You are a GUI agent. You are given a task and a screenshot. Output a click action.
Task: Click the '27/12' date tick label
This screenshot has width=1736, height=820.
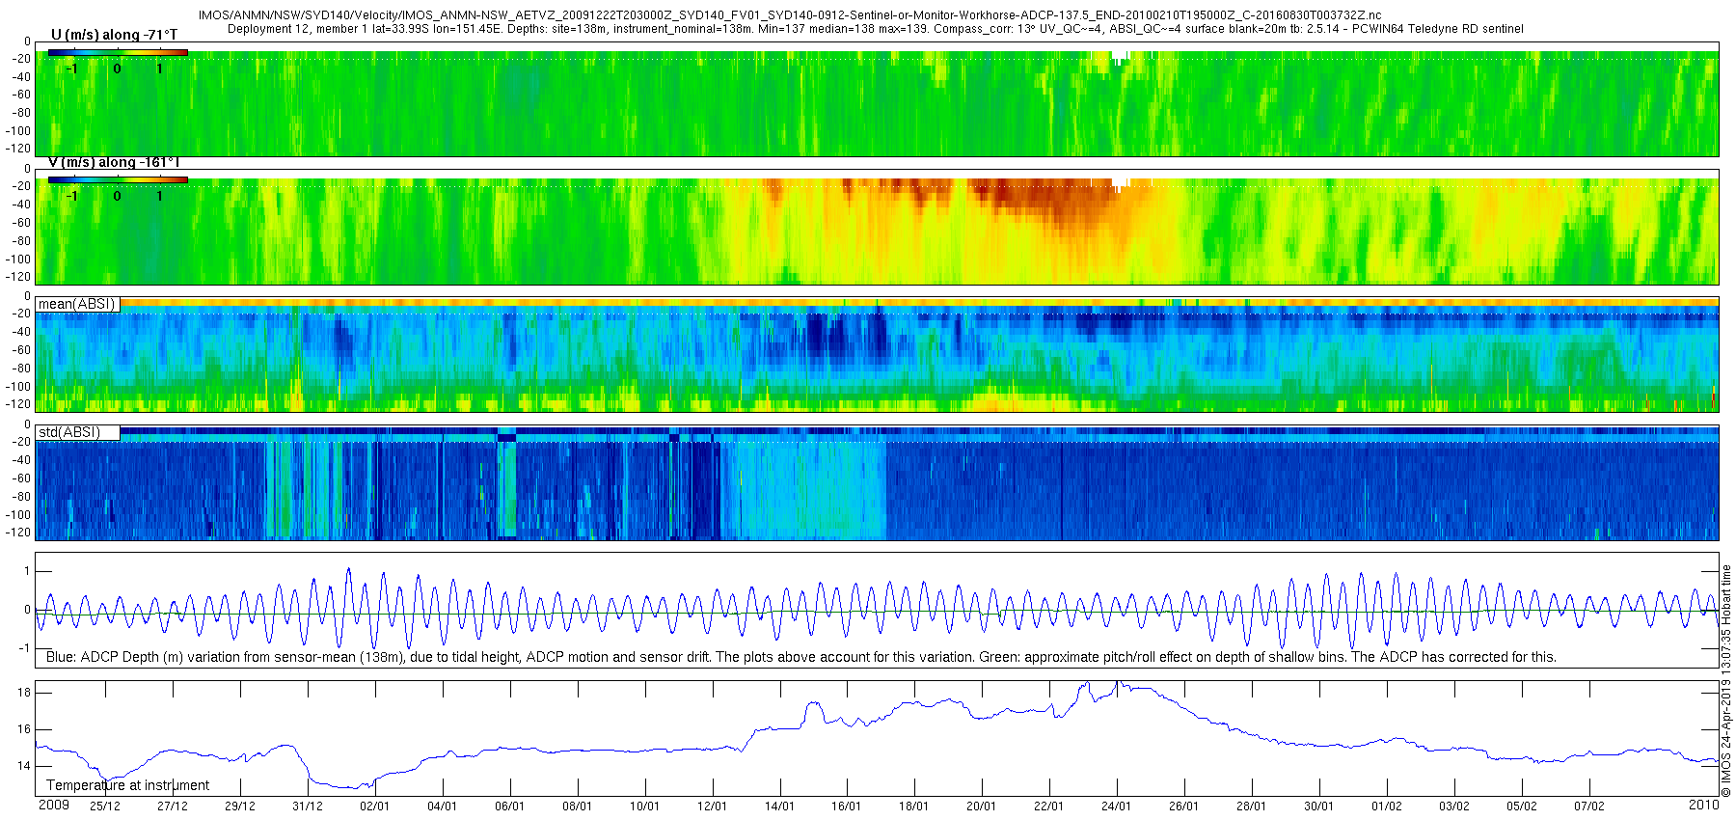click(173, 806)
